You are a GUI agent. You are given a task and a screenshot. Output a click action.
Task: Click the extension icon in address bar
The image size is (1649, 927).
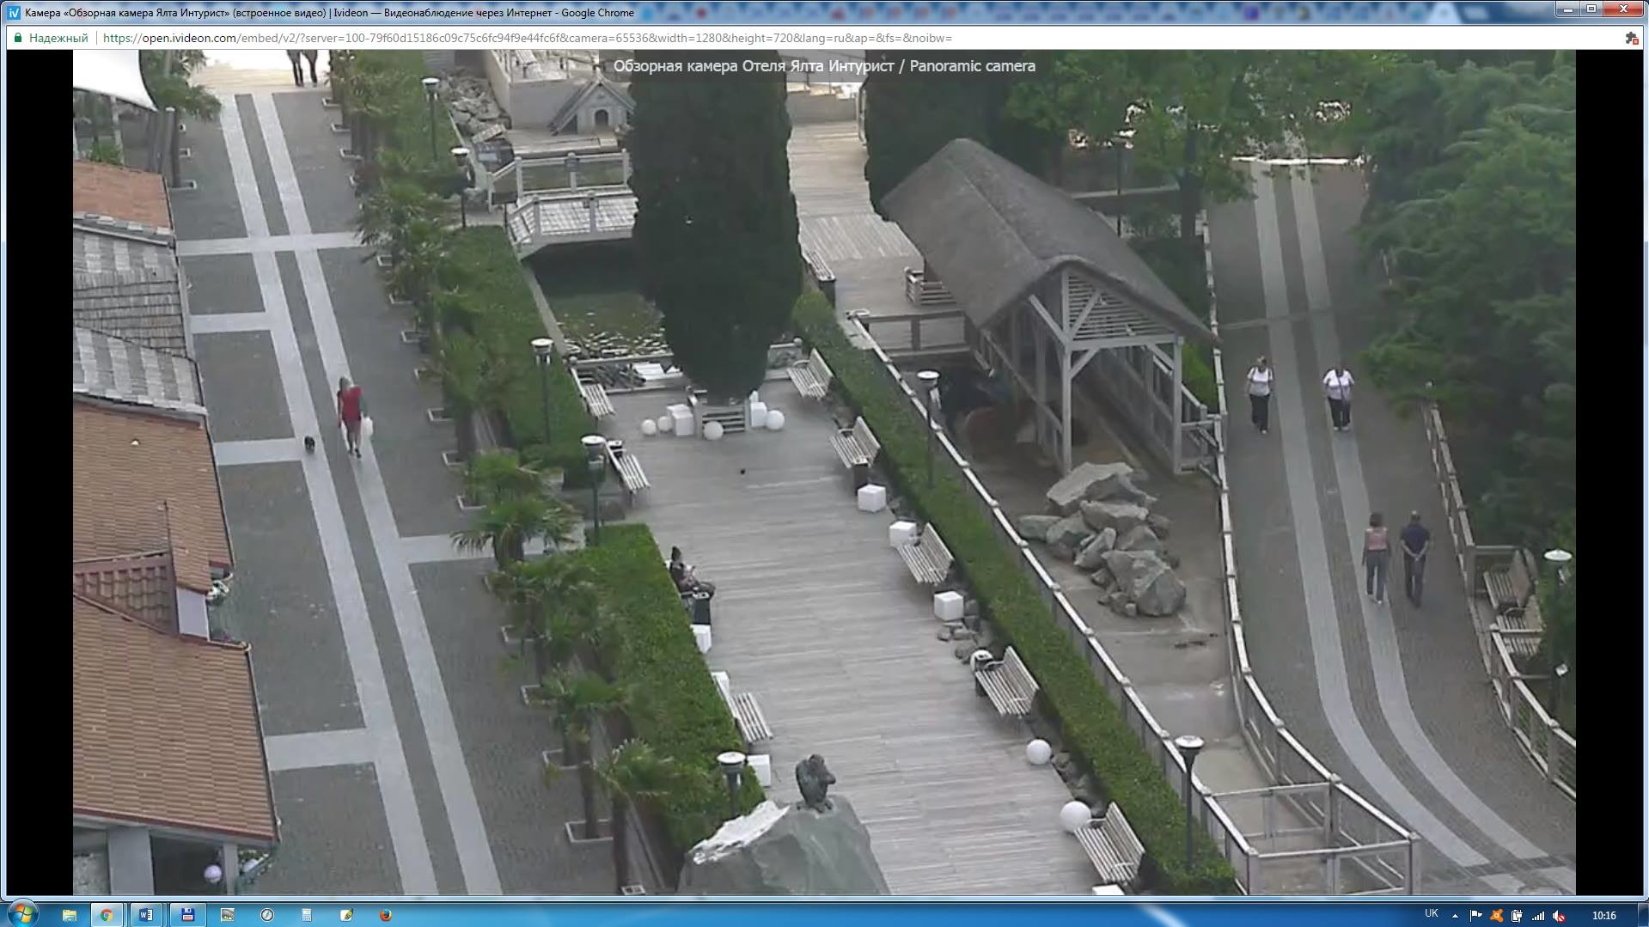pyautogui.click(x=1631, y=38)
